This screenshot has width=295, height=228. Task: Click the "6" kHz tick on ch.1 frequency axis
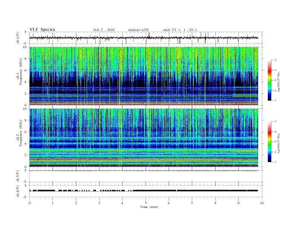coord(26,70)
